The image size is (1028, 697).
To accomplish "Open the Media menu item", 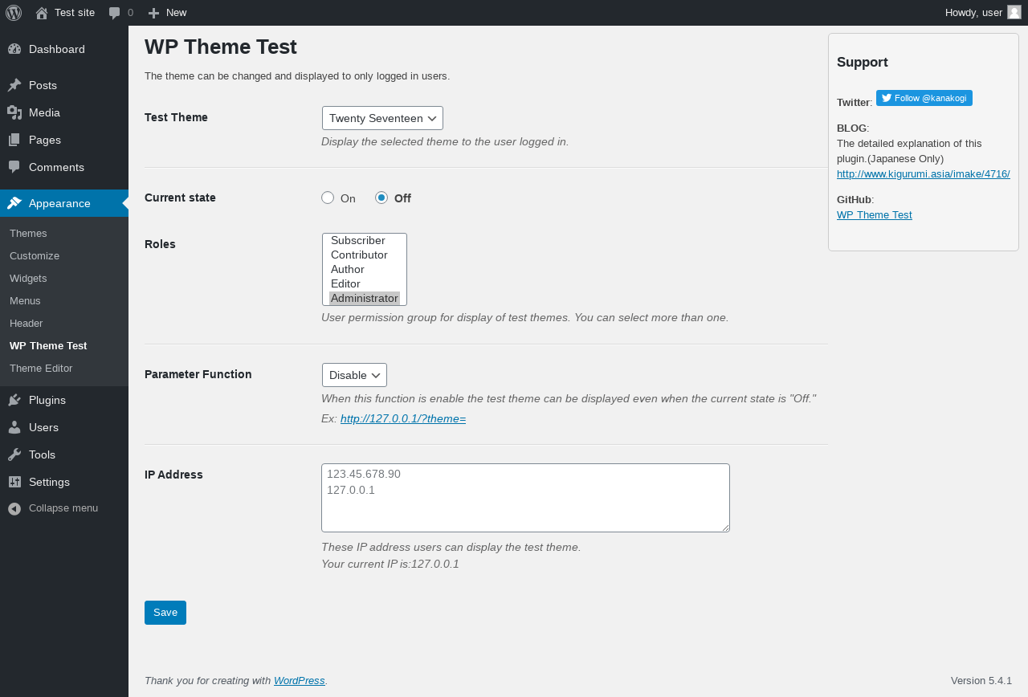I will tap(64, 112).
